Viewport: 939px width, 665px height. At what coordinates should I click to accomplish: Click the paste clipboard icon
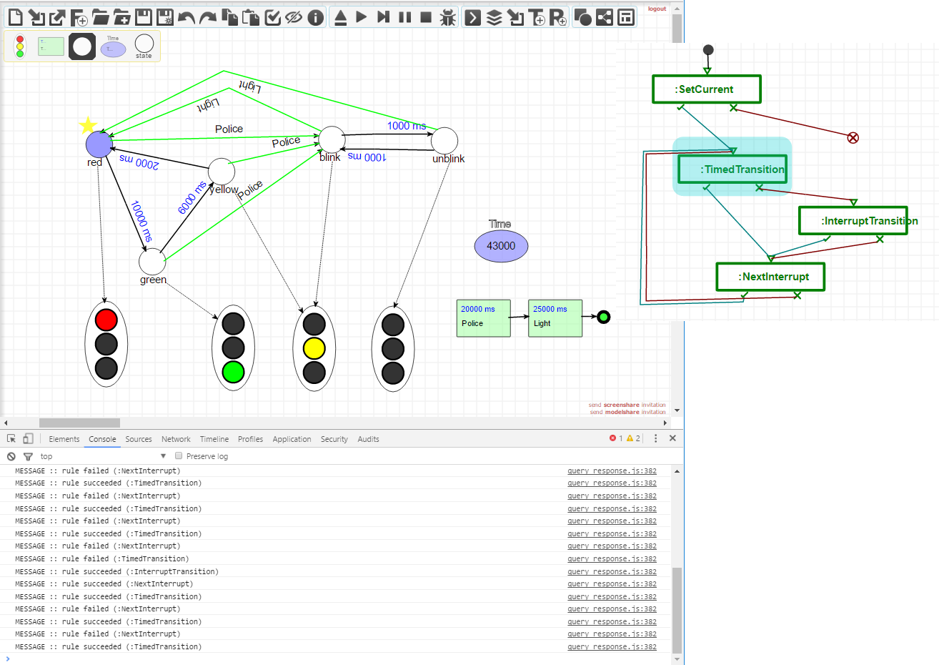click(251, 17)
